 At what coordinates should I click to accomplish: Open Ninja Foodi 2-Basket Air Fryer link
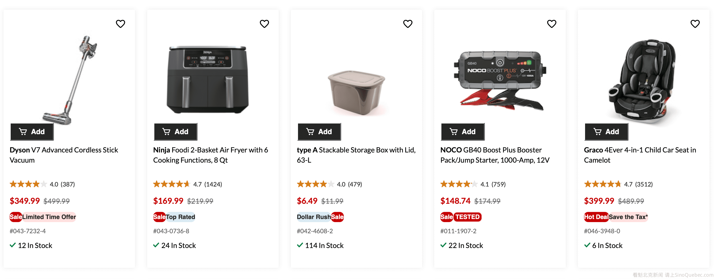click(210, 155)
